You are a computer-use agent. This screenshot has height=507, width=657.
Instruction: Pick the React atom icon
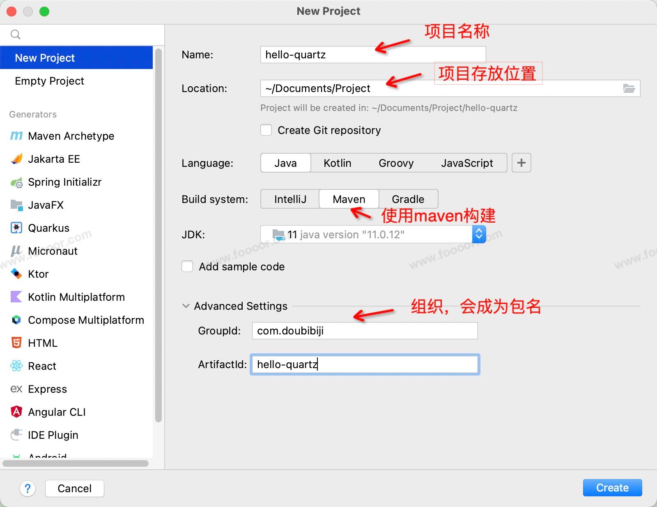click(16, 366)
